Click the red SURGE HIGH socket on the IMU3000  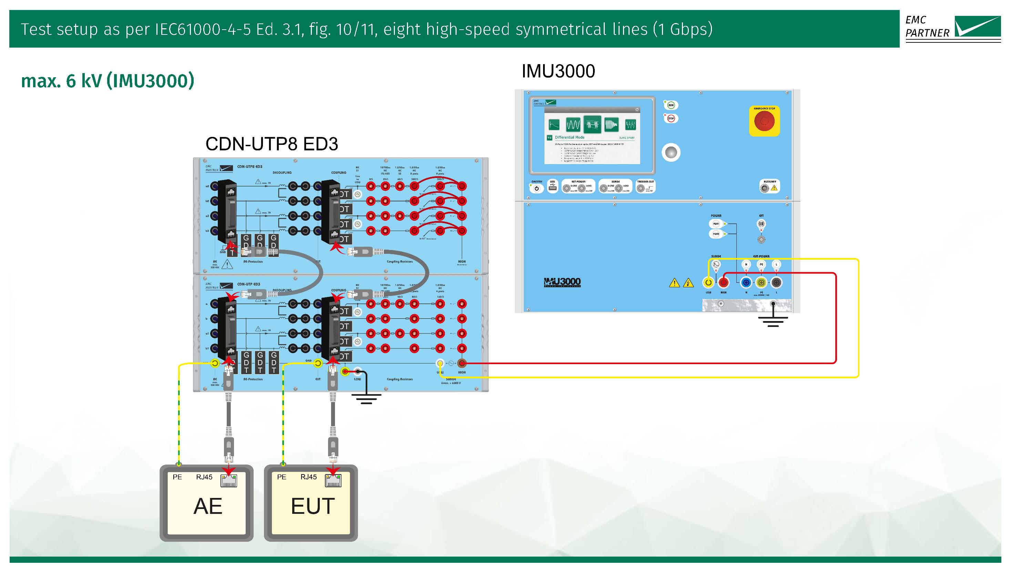click(x=723, y=282)
